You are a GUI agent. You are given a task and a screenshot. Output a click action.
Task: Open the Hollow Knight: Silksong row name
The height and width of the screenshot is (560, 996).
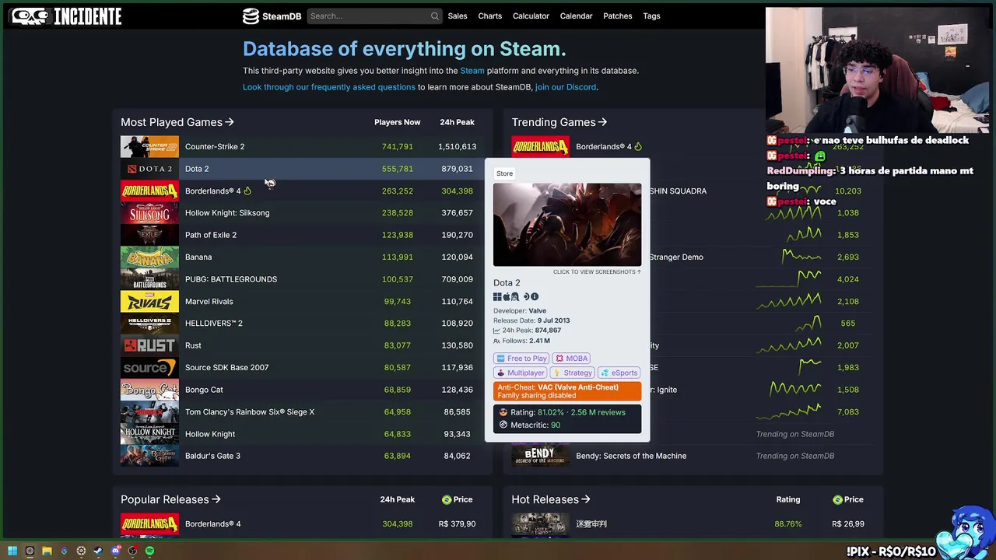point(227,212)
